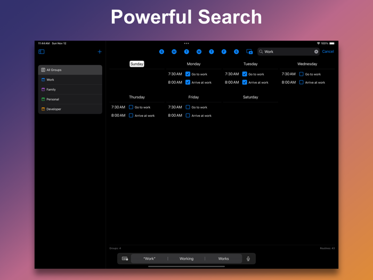Click the Groups count status text

[115, 249]
